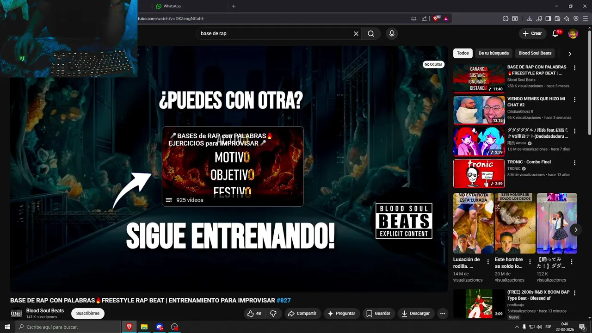Show hidden system tray icons chevron
Viewport: 592px width, 333px height.
coord(517,327)
